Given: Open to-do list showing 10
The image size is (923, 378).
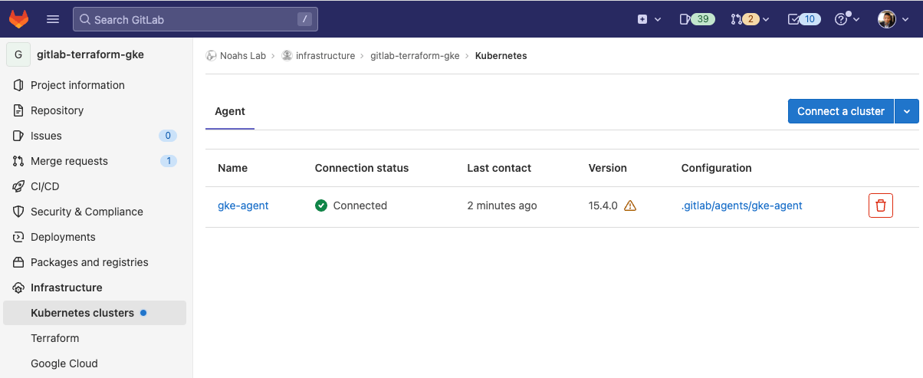Looking at the screenshot, I should (805, 19).
